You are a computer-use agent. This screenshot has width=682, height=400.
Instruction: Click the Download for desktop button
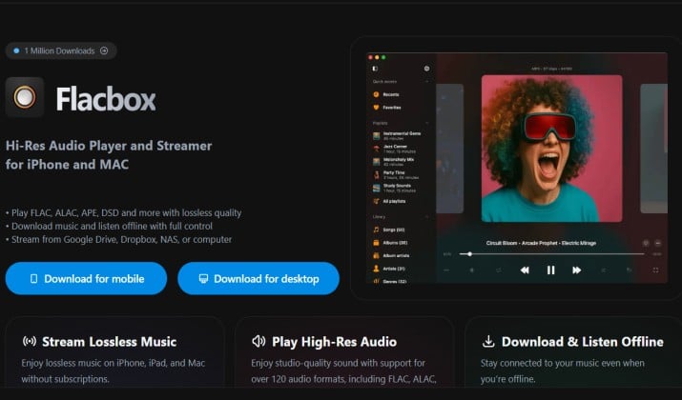258,278
